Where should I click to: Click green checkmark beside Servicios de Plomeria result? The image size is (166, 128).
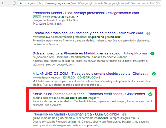point(150,94)
